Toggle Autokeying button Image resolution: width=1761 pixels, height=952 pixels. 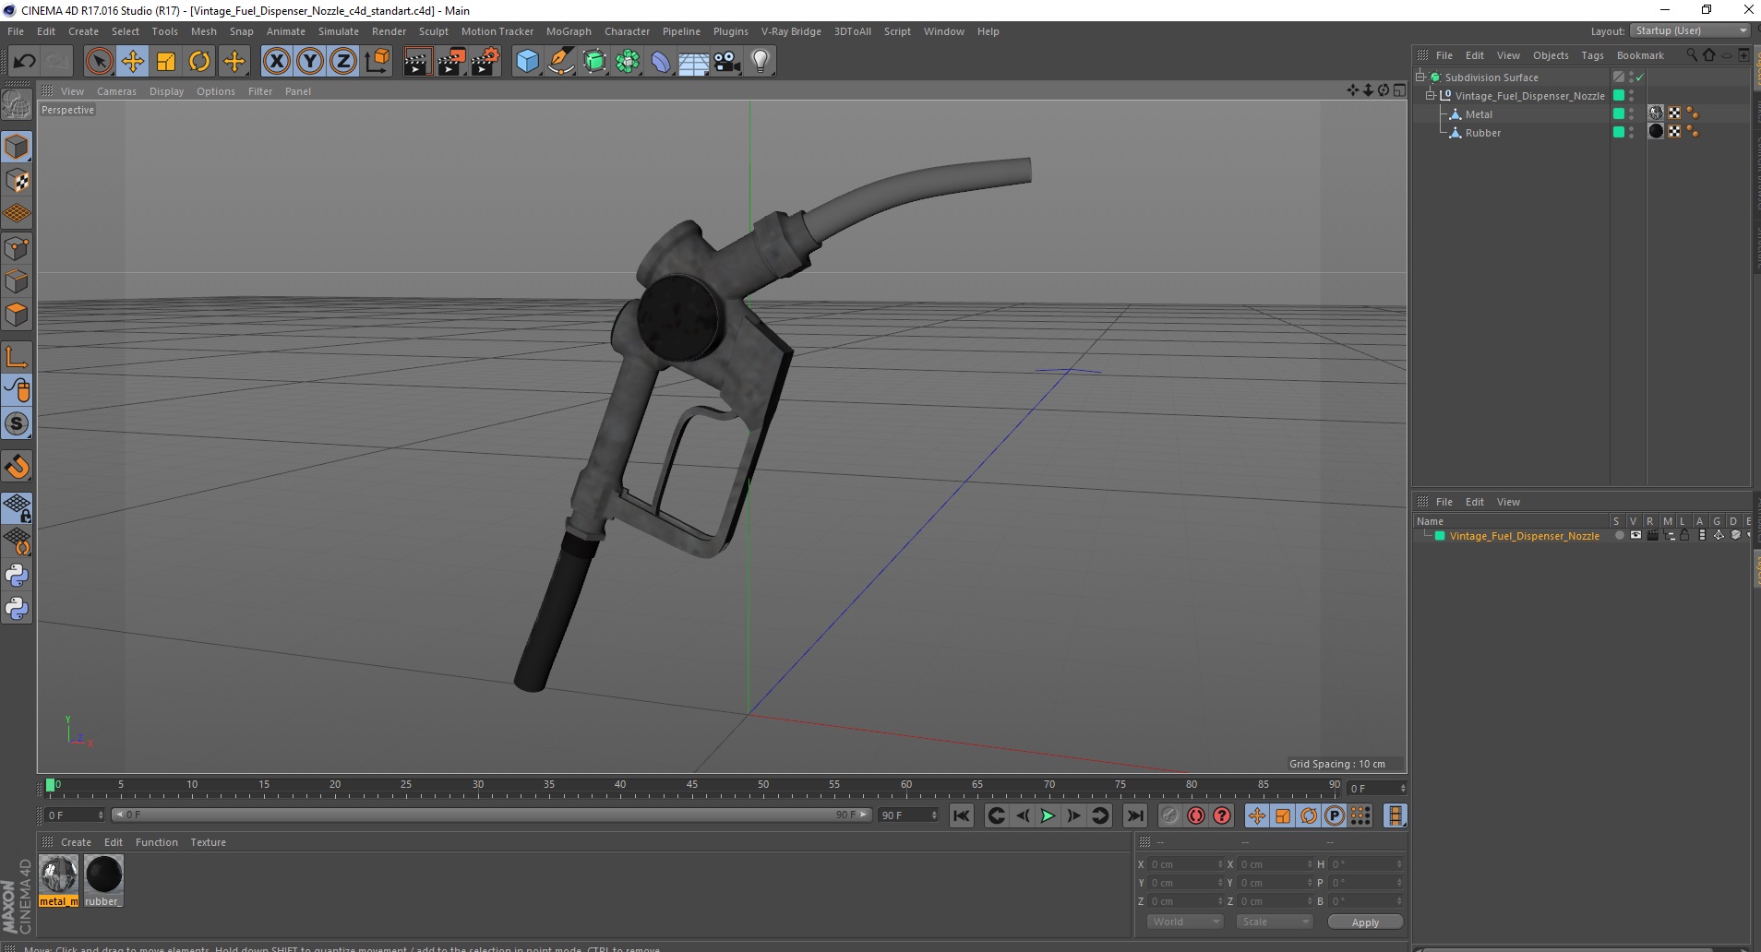[x=1196, y=815]
